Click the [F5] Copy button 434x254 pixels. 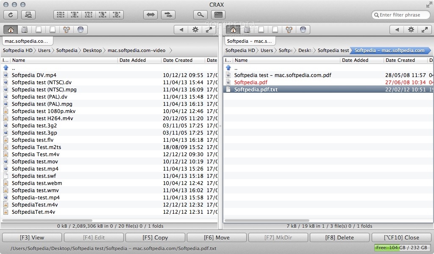[155, 237]
